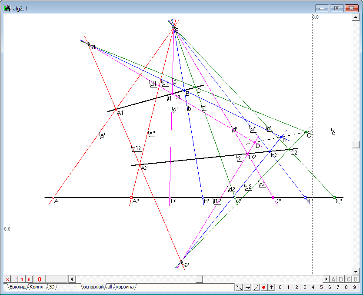
Task: Select green point C2 on line t2
Action: (289, 150)
